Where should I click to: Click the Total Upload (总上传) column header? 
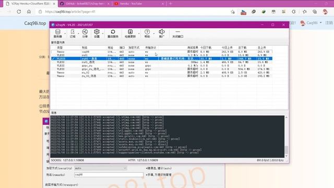[261, 48]
